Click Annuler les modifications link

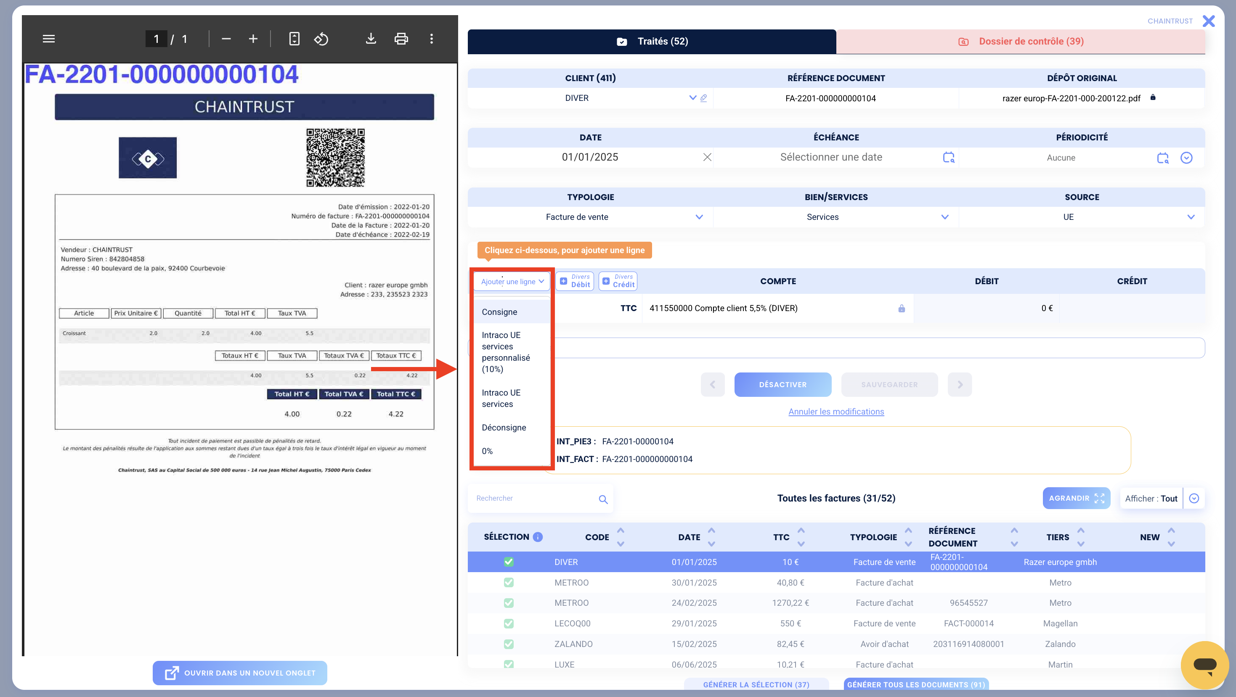835,412
